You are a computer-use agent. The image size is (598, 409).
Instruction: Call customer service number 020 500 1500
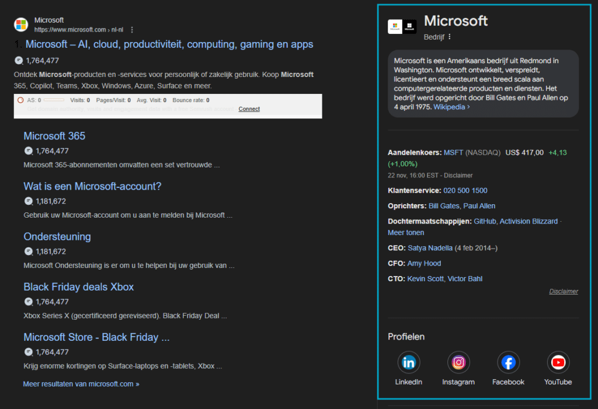tap(465, 191)
